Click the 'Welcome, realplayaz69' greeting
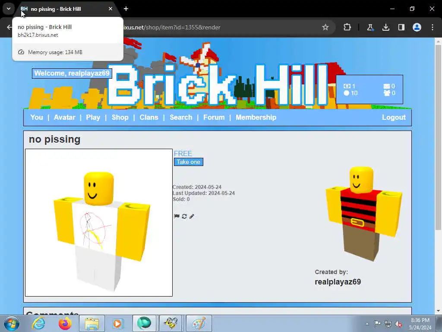This screenshot has width=442, height=332. tap(72, 73)
